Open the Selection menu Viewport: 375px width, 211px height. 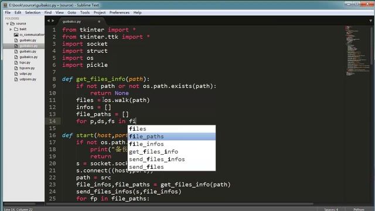tap(33, 12)
